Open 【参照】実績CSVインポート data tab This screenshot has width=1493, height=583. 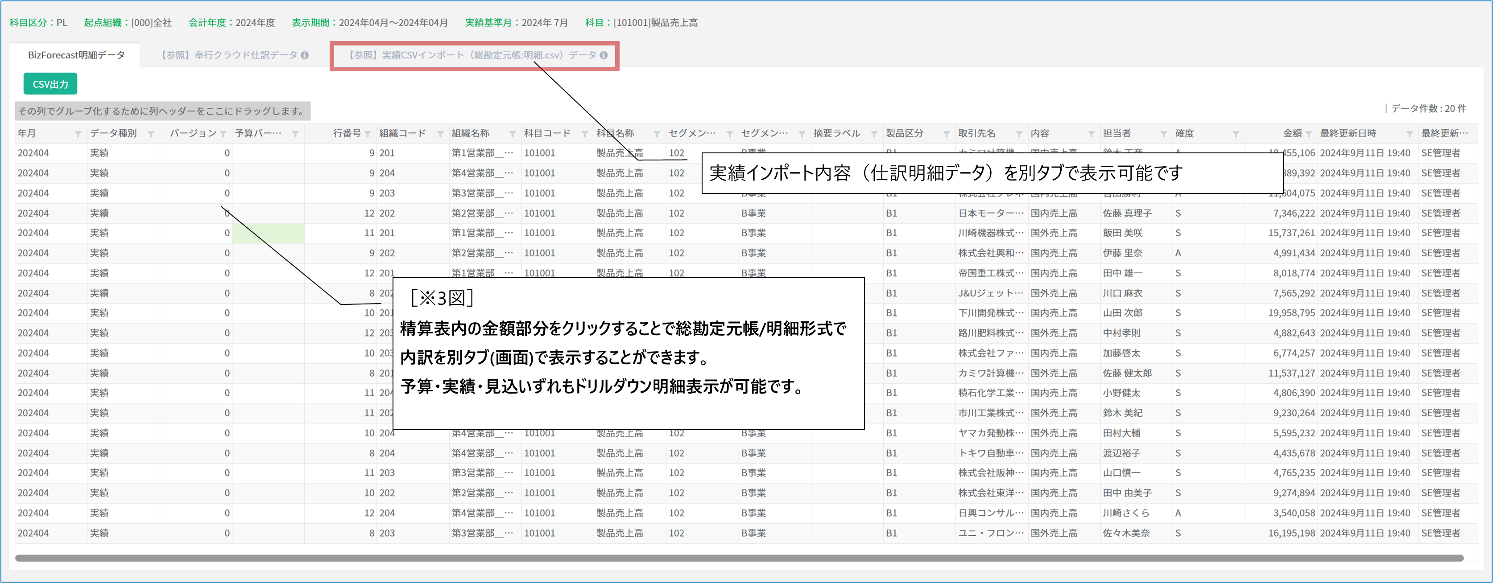click(472, 55)
